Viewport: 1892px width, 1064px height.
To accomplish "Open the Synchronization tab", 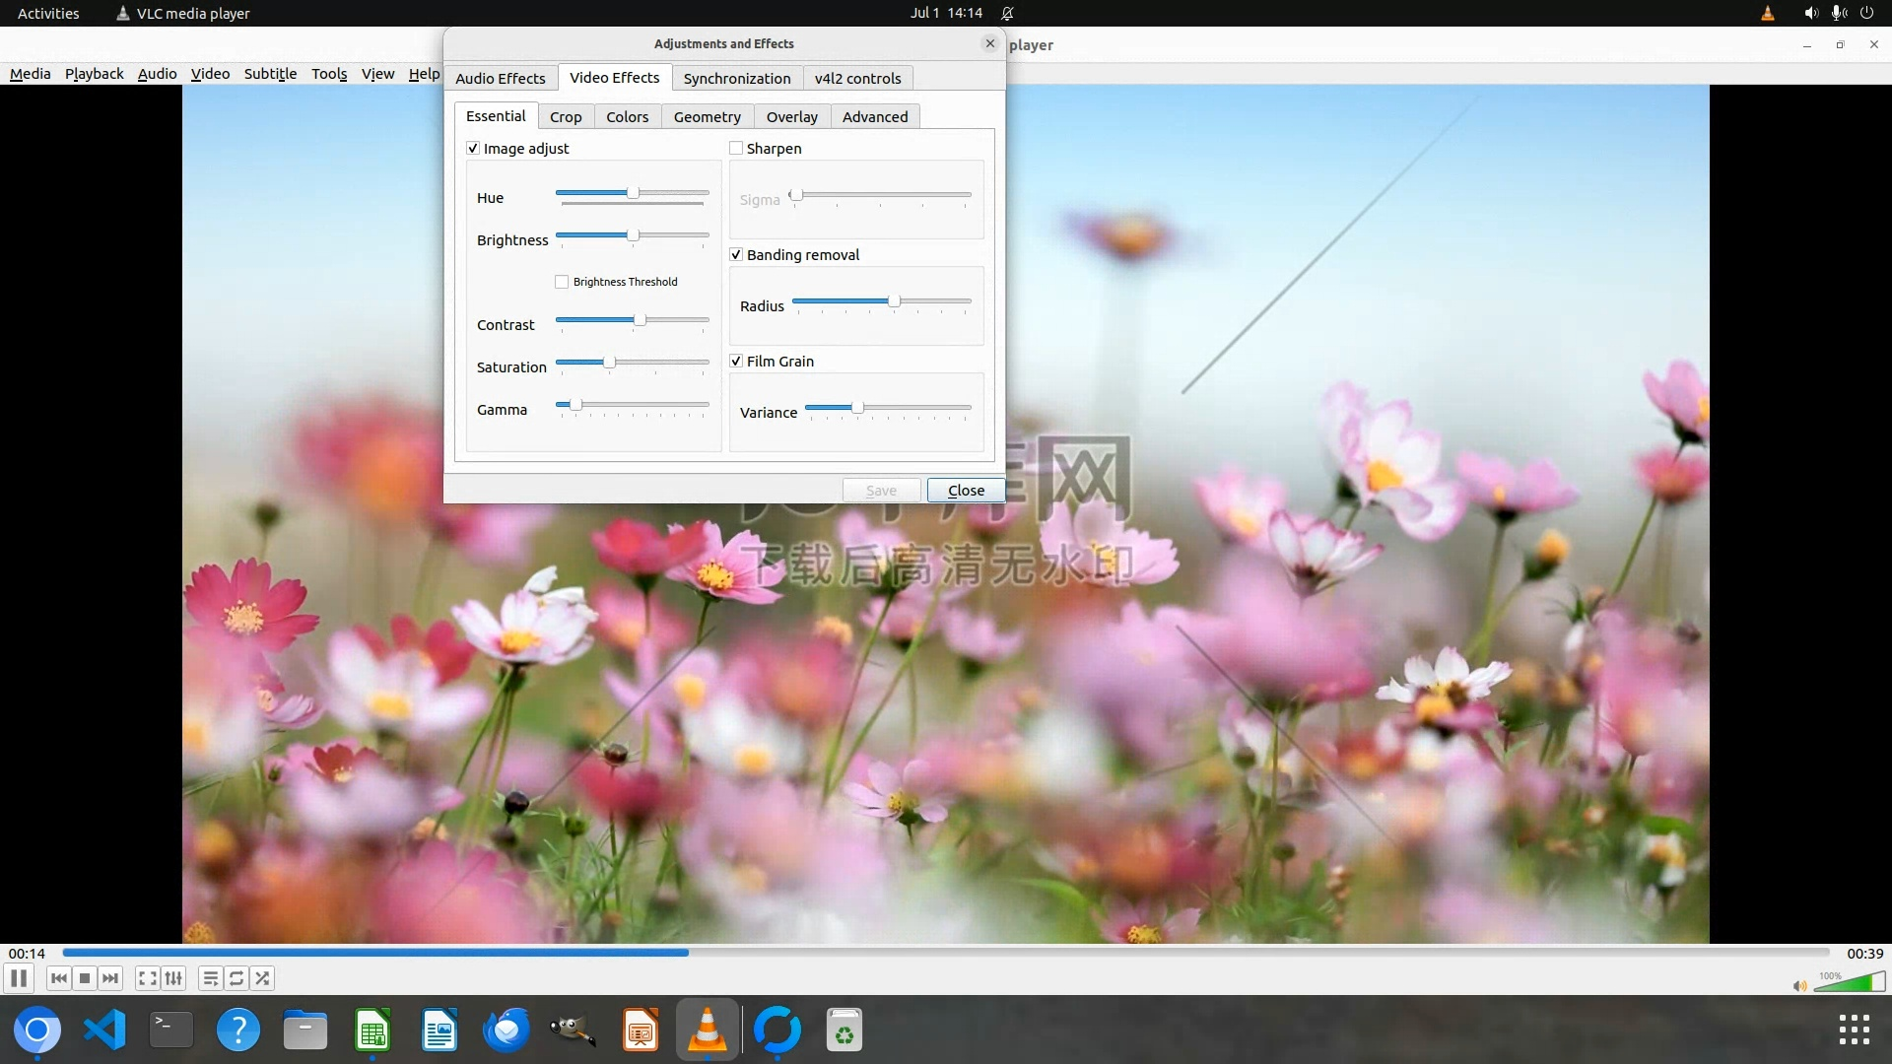I will [736, 79].
